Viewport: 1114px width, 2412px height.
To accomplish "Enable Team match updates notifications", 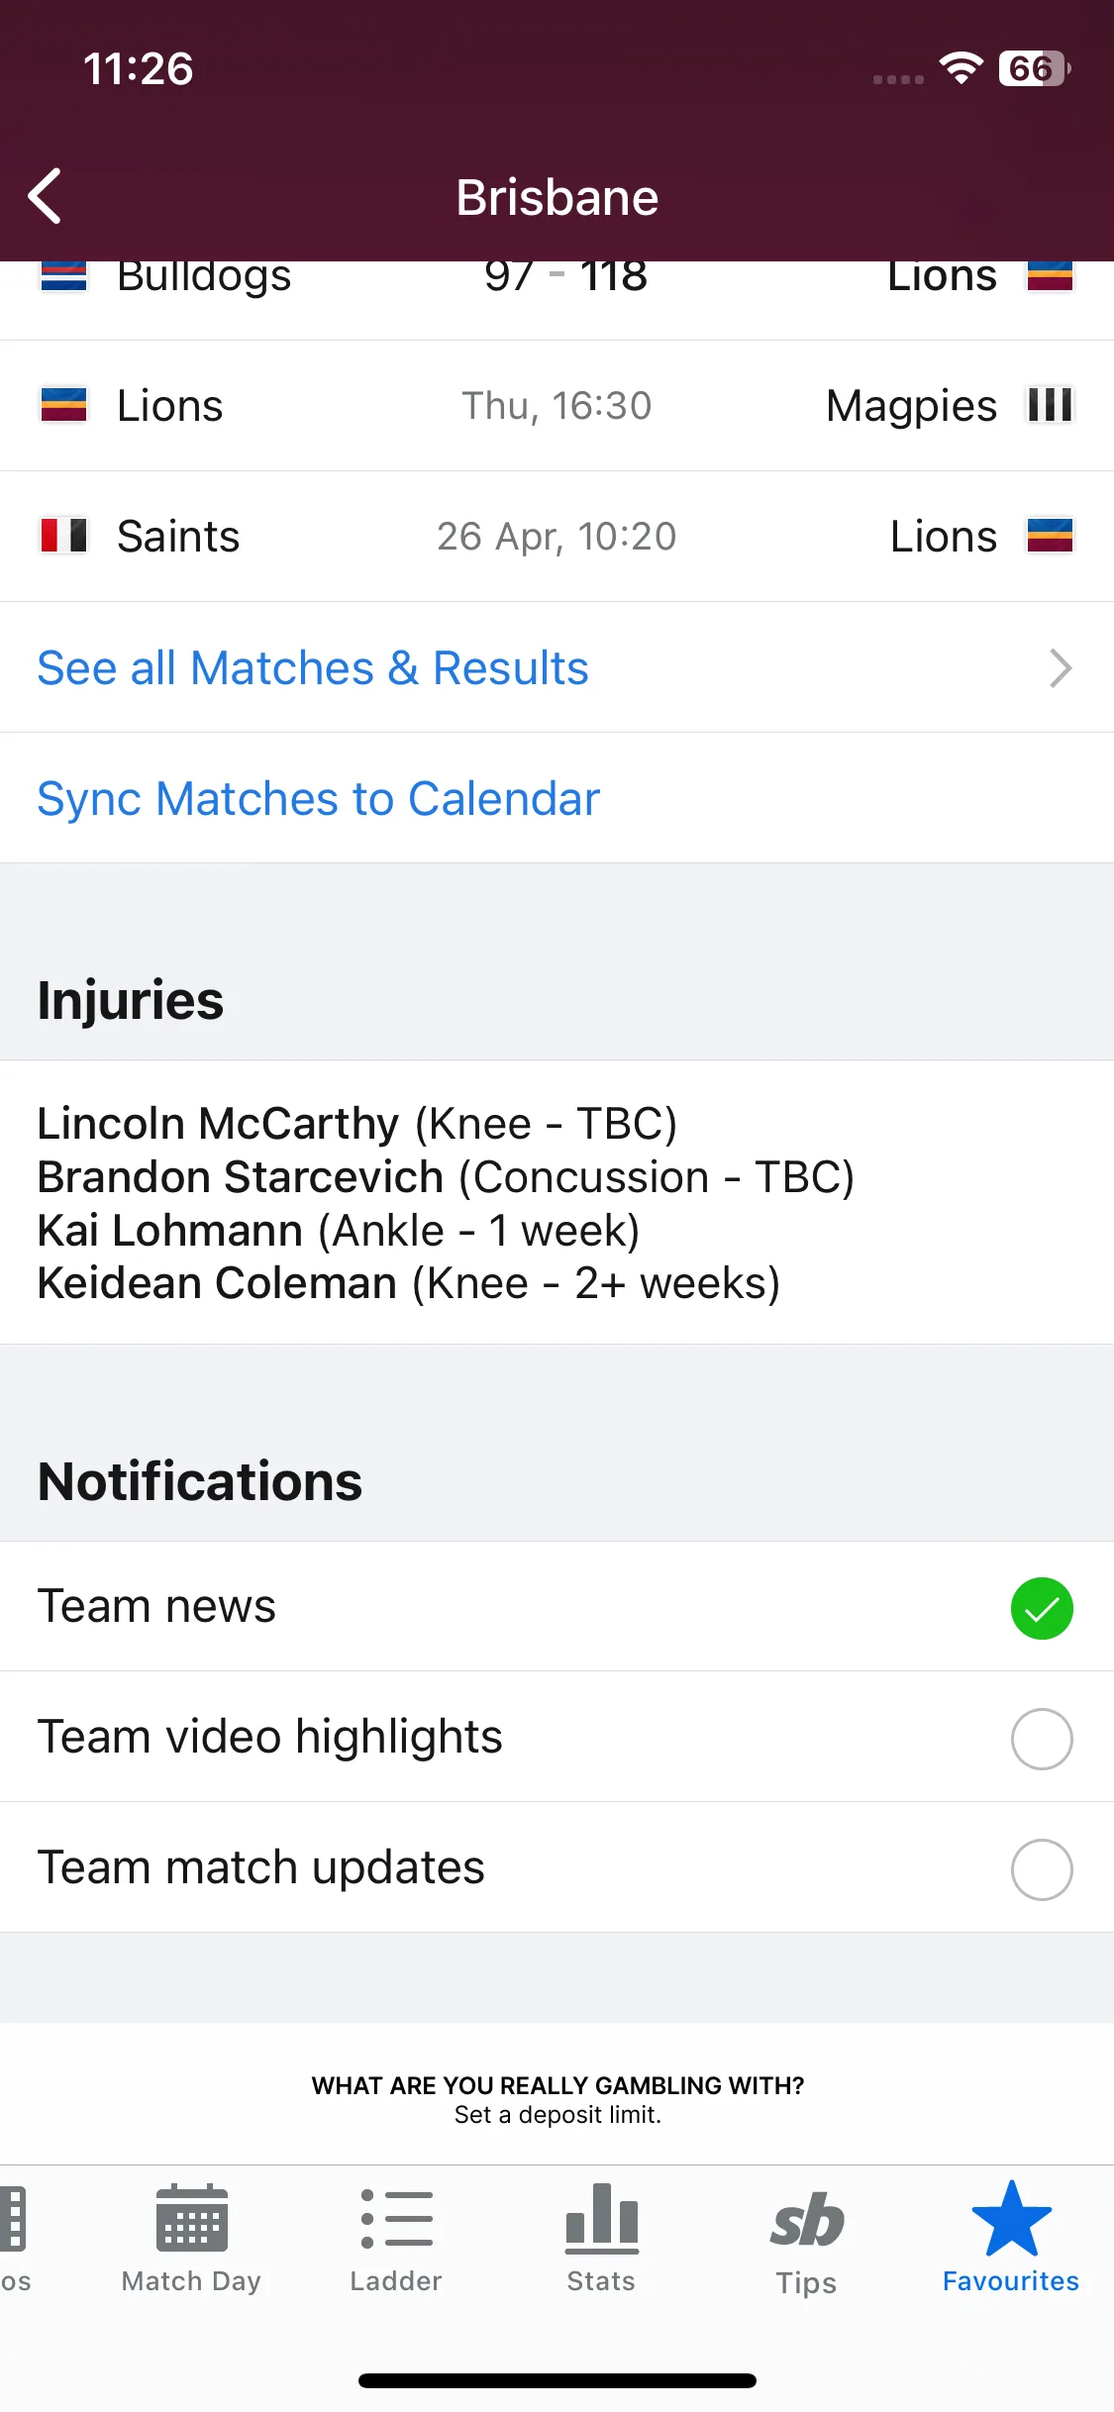I will pos(1042,1868).
